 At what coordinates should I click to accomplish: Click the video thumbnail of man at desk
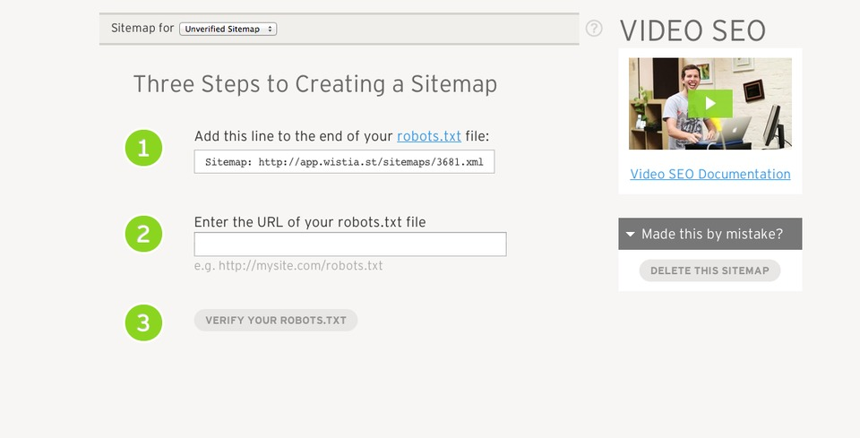[710, 104]
